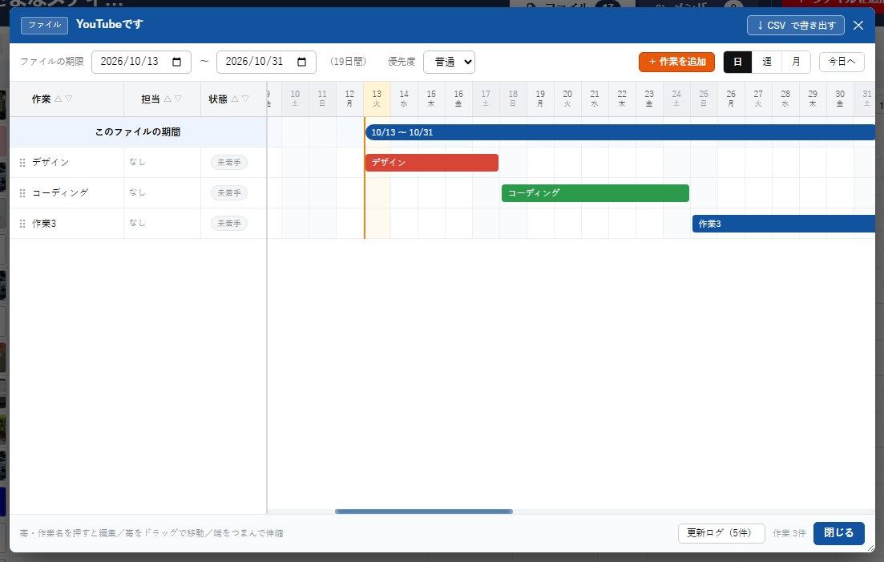Sort 担当 column ascending arrow
884x562 pixels.
pos(168,99)
